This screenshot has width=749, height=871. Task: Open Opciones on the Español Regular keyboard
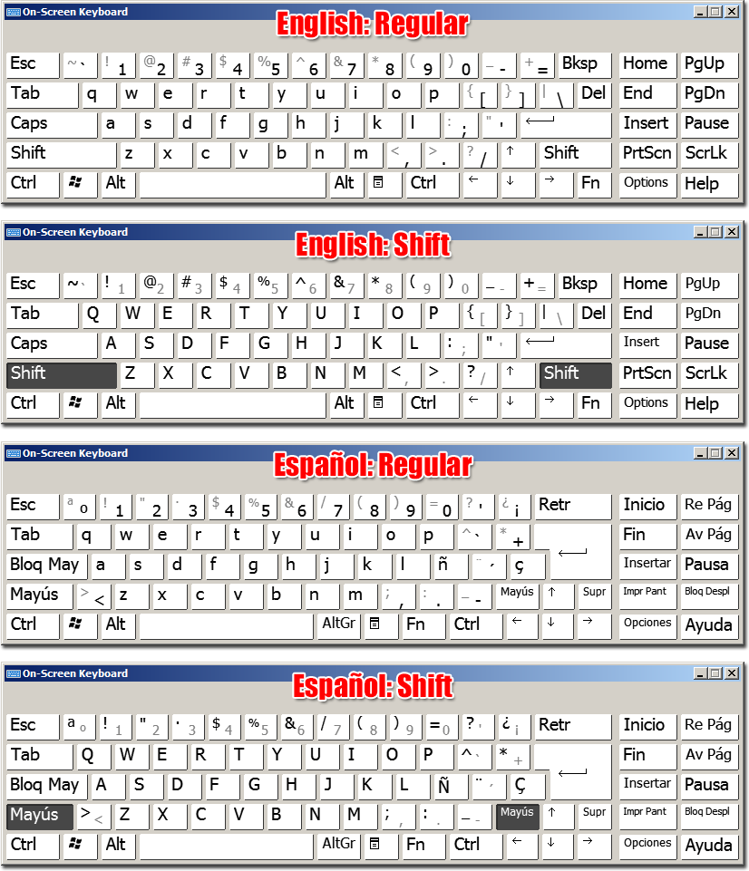[647, 623]
